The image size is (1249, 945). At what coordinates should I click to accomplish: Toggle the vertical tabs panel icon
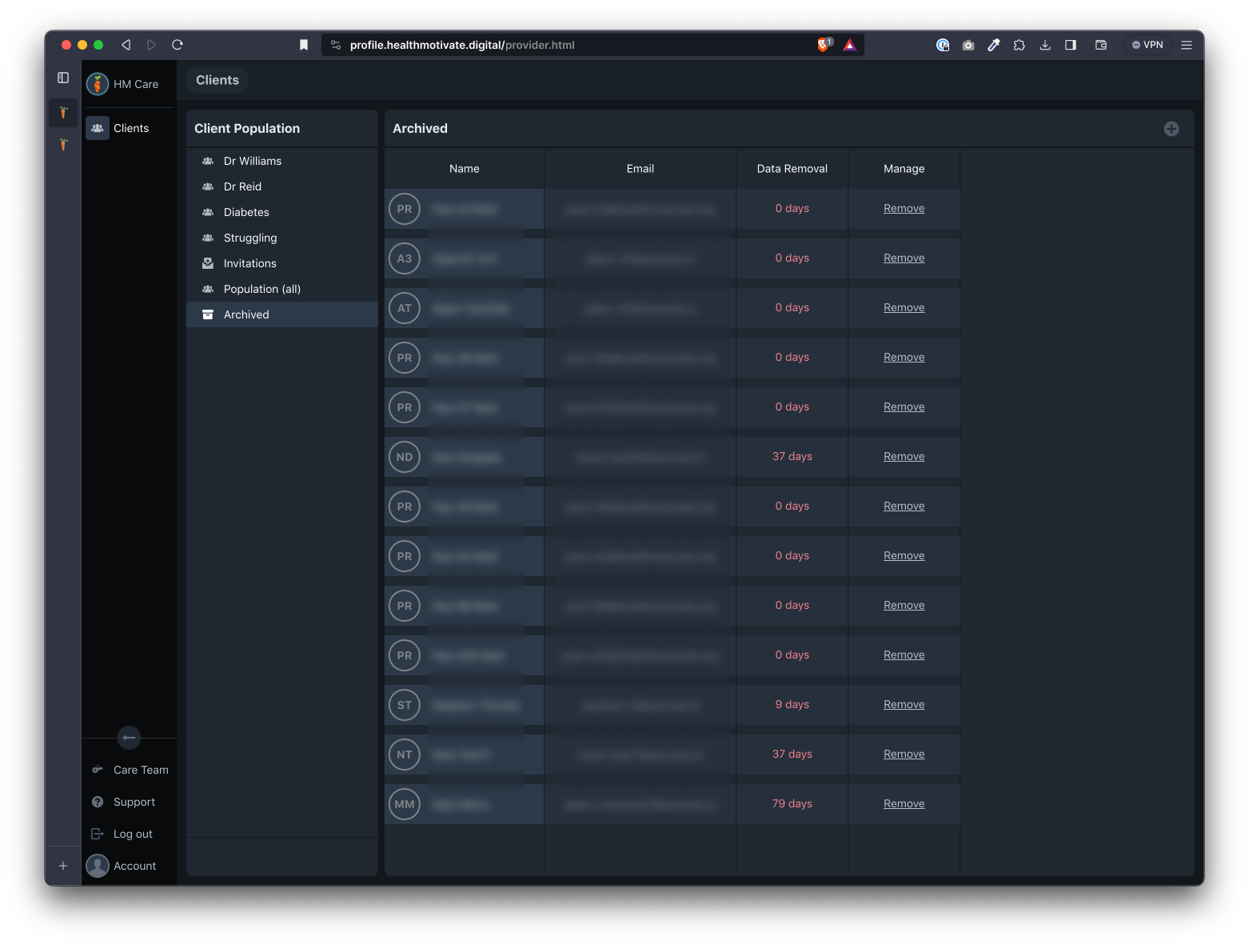(63, 78)
